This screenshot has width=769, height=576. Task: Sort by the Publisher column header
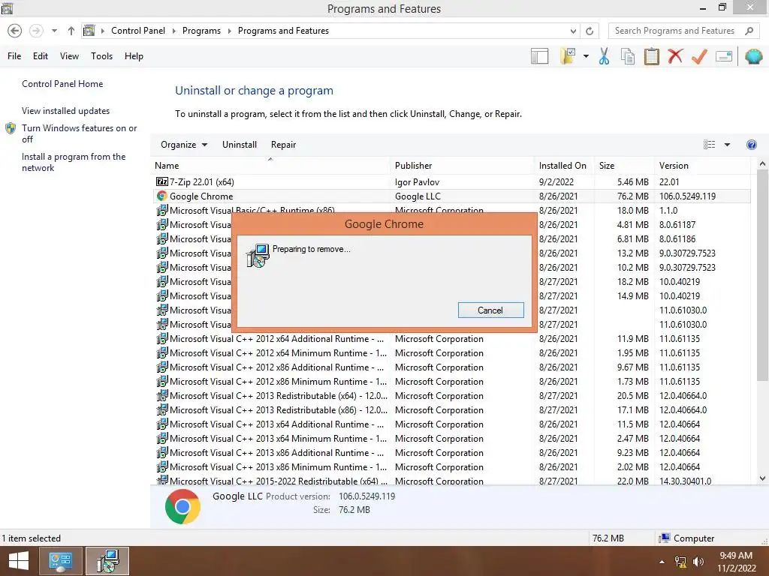(462, 166)
